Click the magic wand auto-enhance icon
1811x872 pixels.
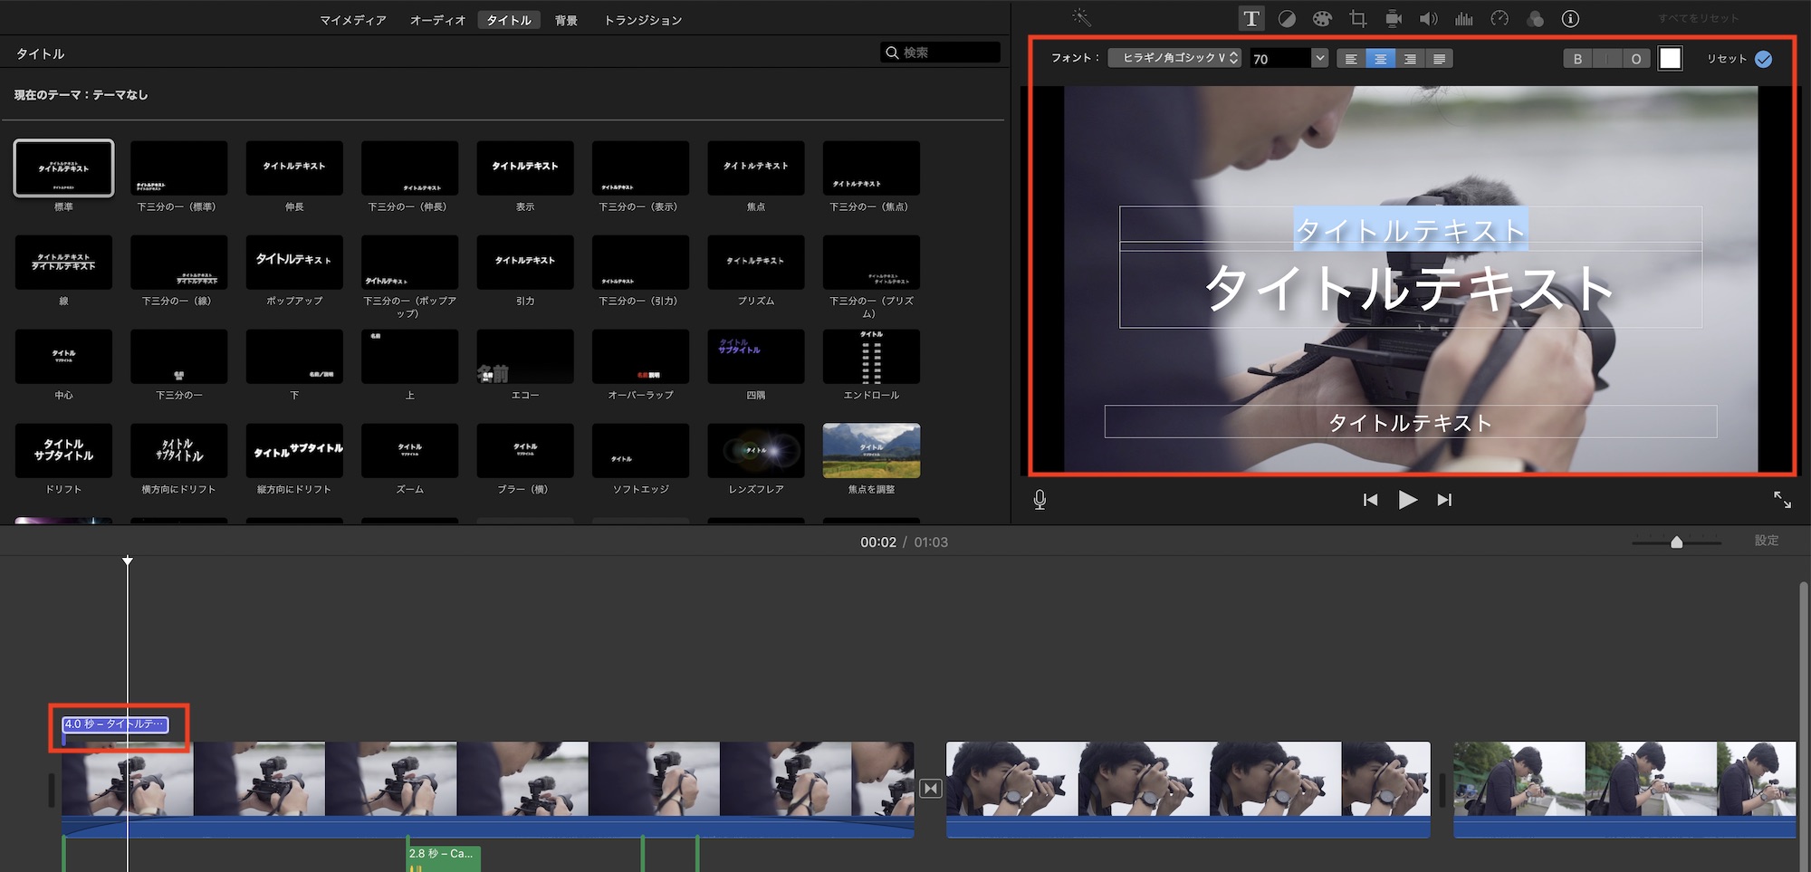point(1081,18)
